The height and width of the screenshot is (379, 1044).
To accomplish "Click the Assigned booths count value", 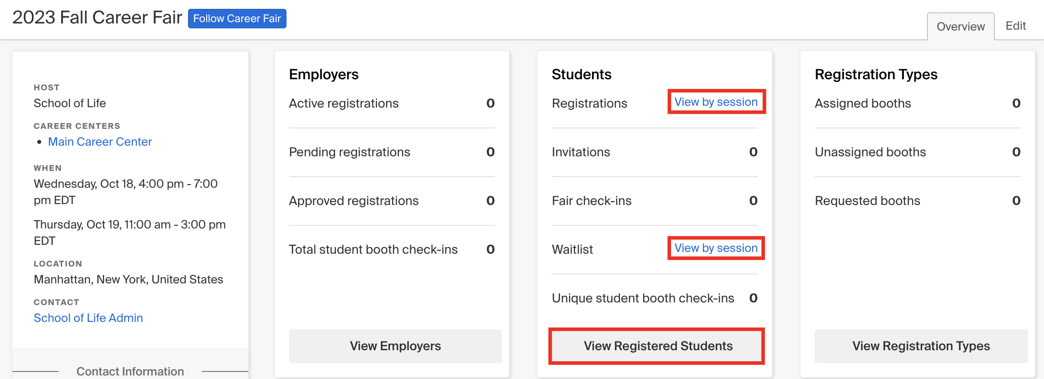I will [1016, 103].
